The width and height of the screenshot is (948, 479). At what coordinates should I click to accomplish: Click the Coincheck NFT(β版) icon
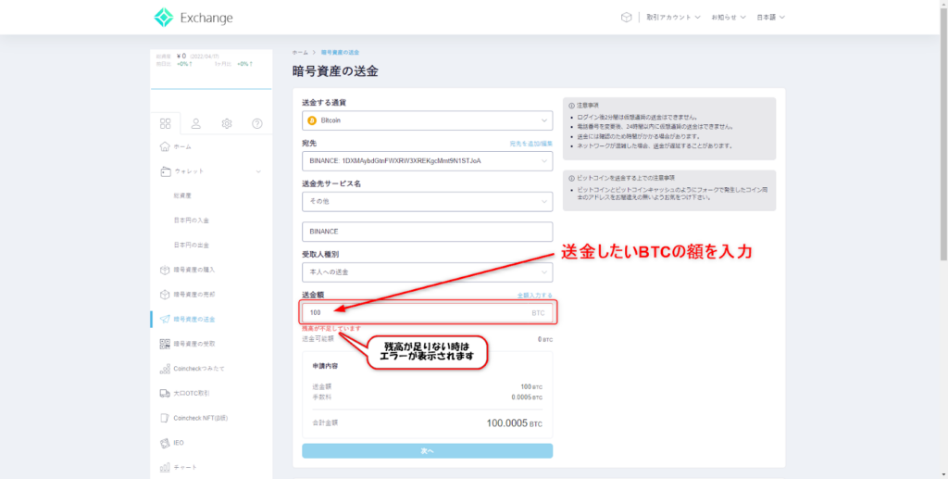click(165, 418)
